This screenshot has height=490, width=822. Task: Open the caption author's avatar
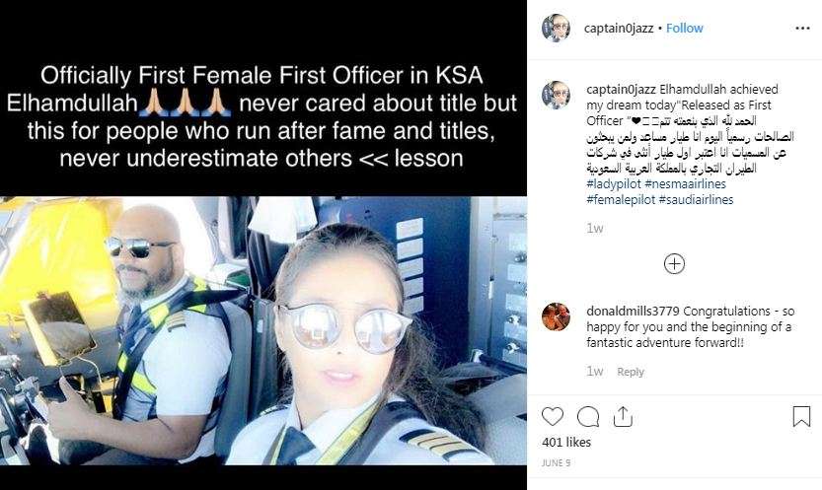coord(556,96)
